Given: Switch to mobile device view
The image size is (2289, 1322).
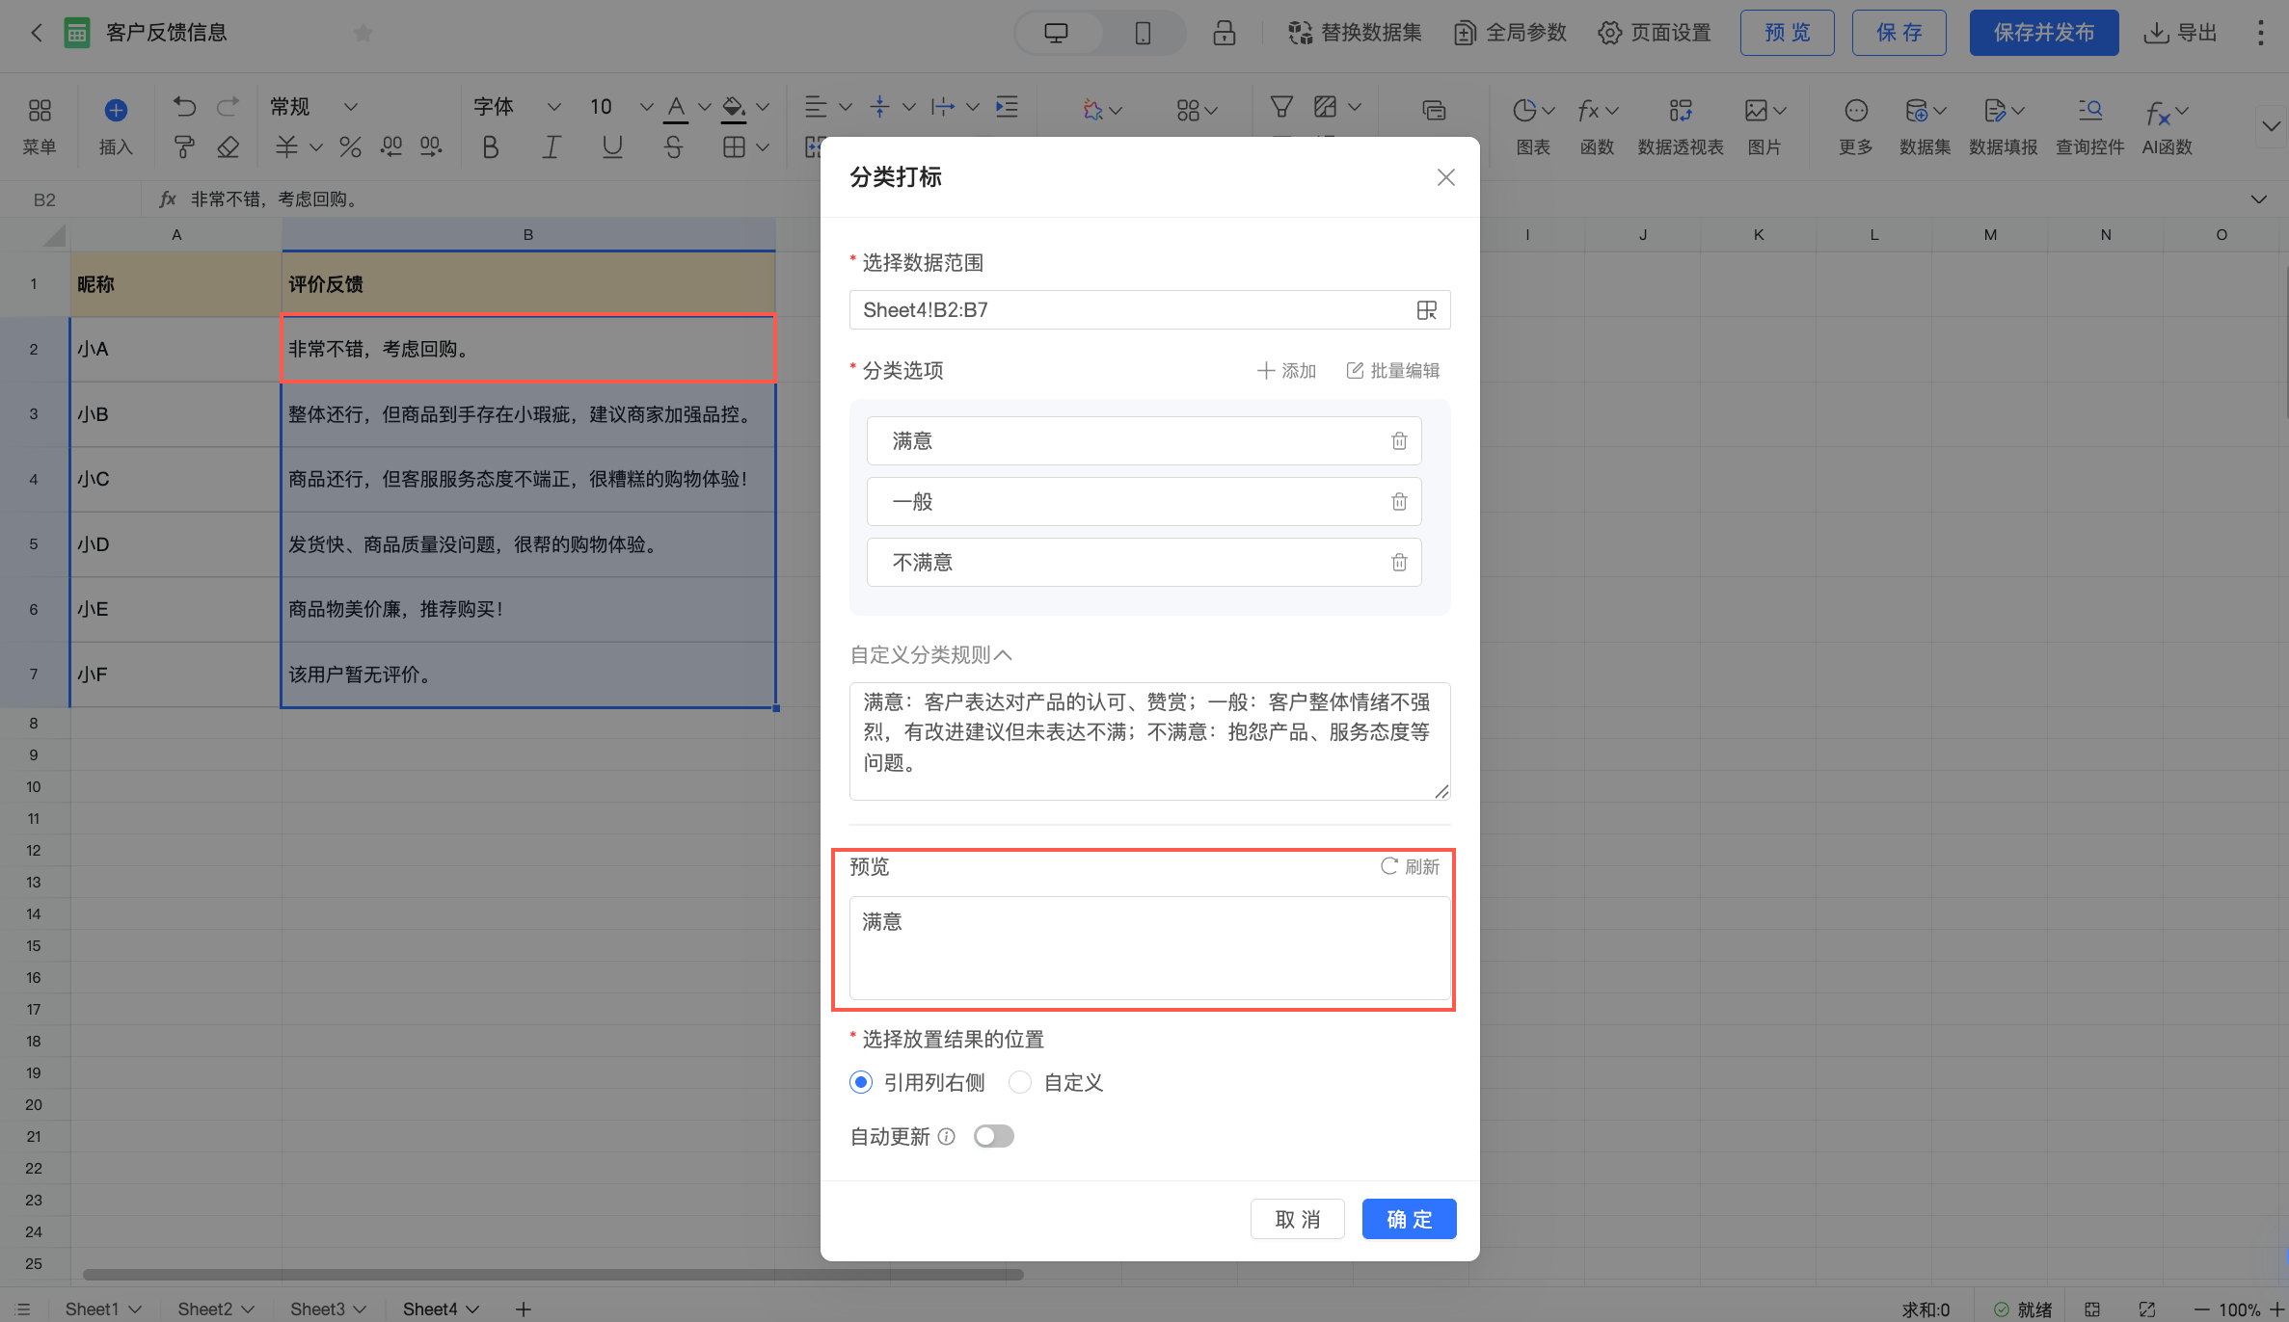Looking at the screenshot, I should 1143,33.
